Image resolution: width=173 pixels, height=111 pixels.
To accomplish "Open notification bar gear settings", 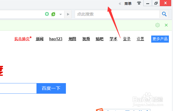I will tap(157, 25).
